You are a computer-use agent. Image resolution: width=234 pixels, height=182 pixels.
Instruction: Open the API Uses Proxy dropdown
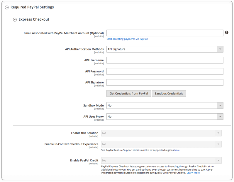(165, 117)
